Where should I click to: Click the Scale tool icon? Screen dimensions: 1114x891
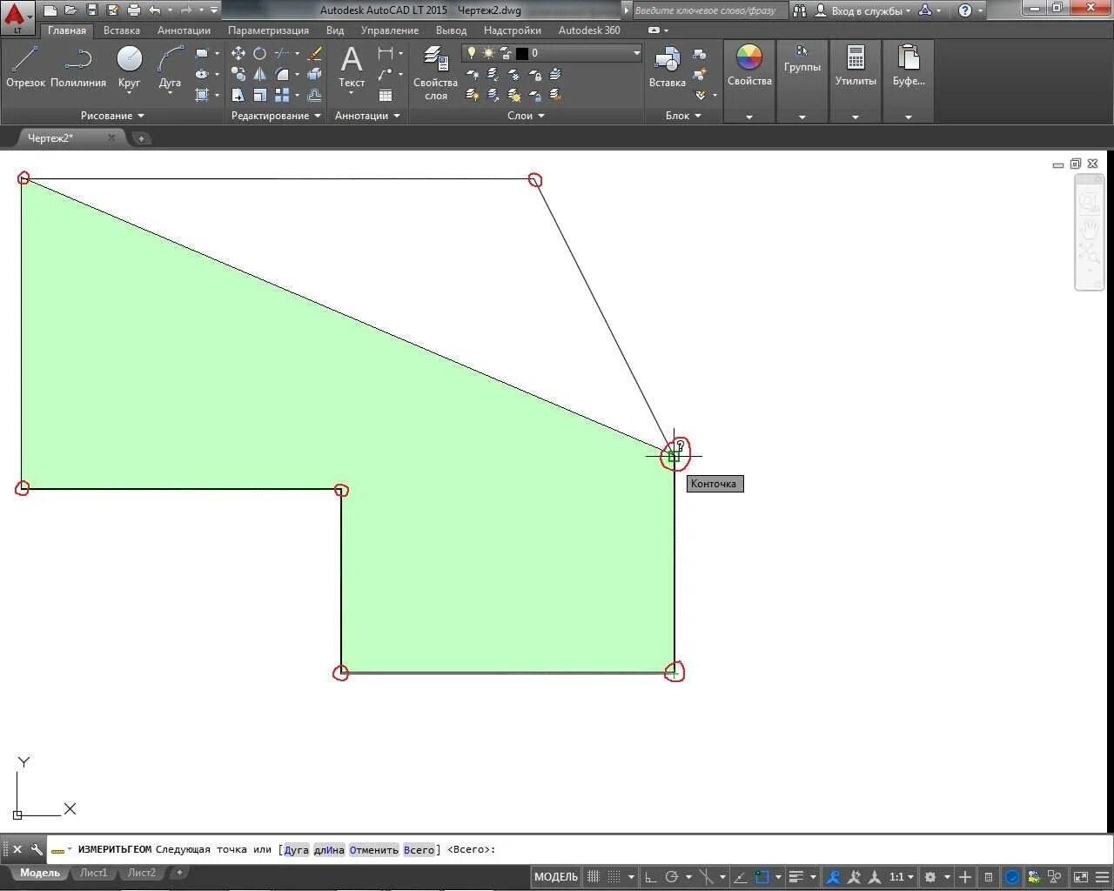[x=259, y=95]
